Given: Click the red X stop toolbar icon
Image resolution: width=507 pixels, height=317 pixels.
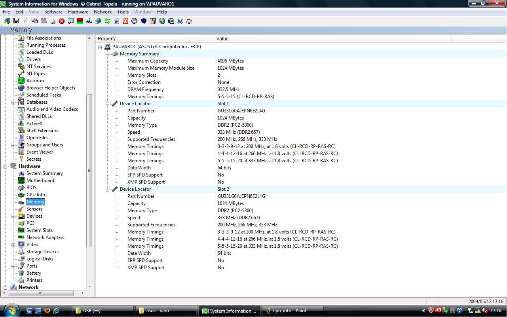Looking at the screenshot, I should [x=62, y=21].
